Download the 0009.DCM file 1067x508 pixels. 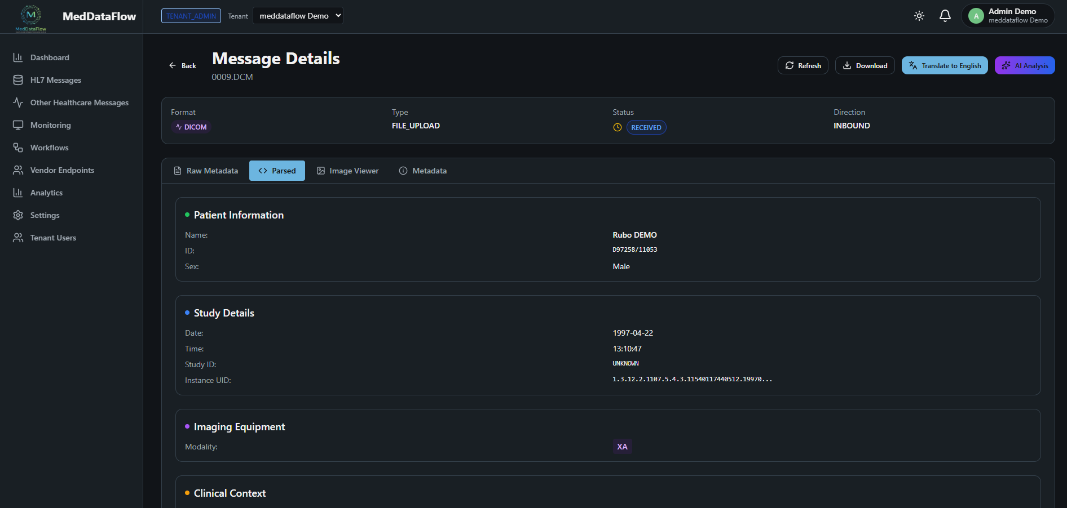(x=865, y=65)
